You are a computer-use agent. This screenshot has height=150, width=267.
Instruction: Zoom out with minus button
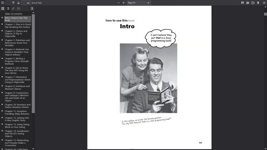118,3
